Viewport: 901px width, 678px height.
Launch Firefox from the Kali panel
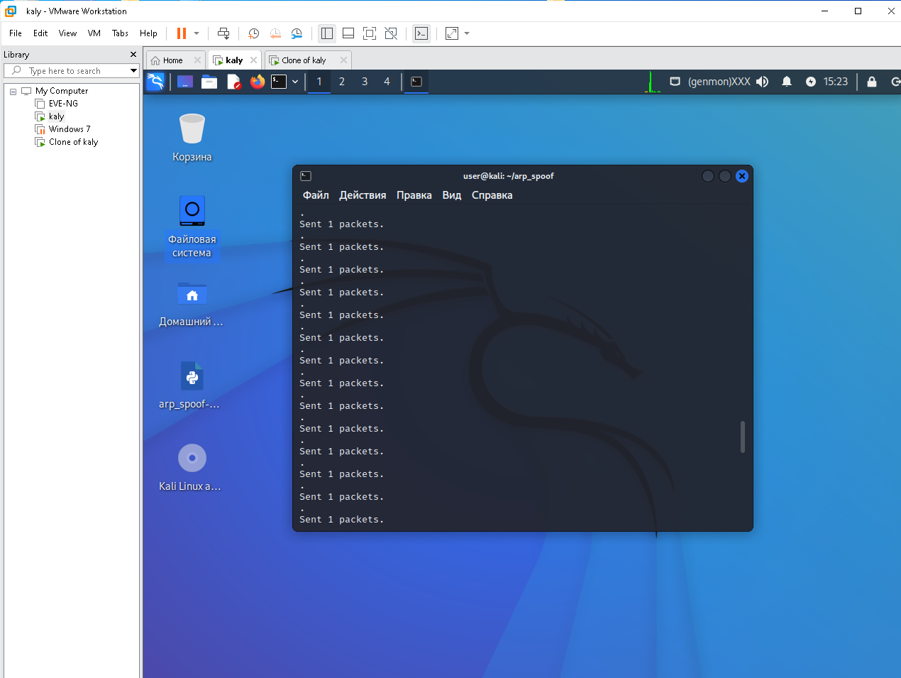(258, 82)
